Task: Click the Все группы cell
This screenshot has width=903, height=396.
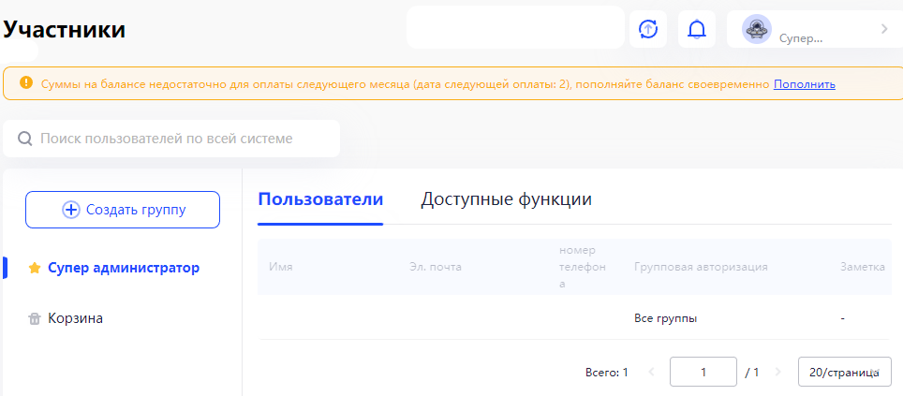Action: click(666, 318)
